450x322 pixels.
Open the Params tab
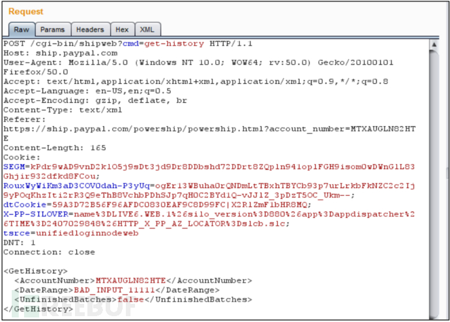[x=53, y=29]
